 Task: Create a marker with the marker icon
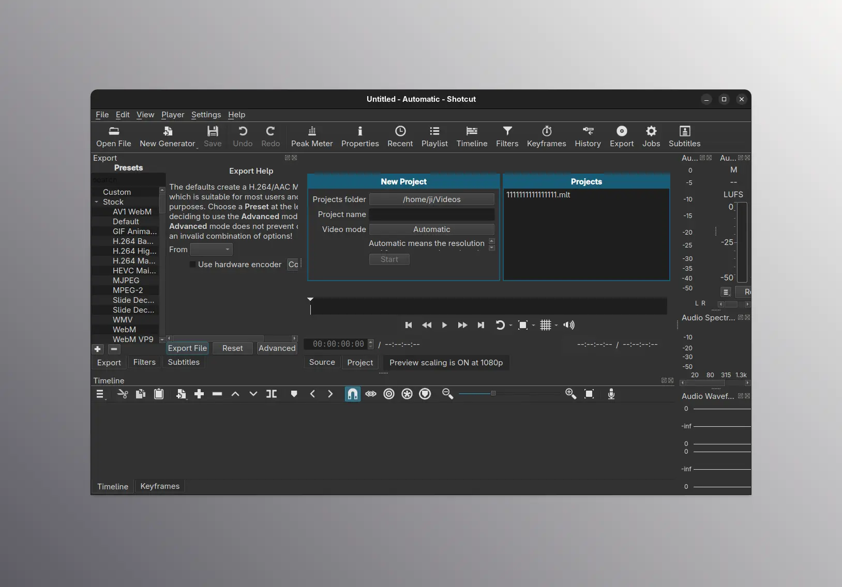point(294,394)
